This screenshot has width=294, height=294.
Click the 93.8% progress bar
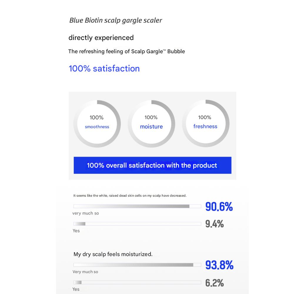click(137, 265)
